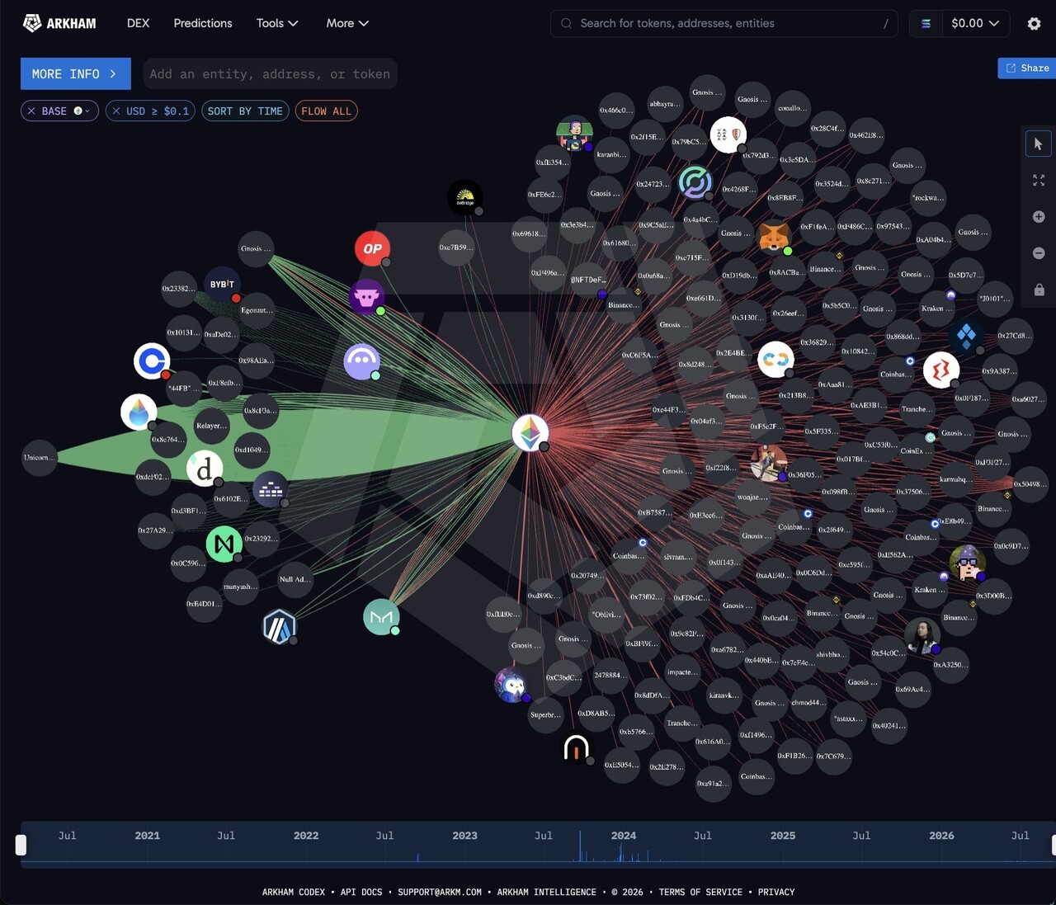This screenshot has width=1056, height=905.
Task: Open the PRIVACY footer link
Action: [x=776, y=892]
